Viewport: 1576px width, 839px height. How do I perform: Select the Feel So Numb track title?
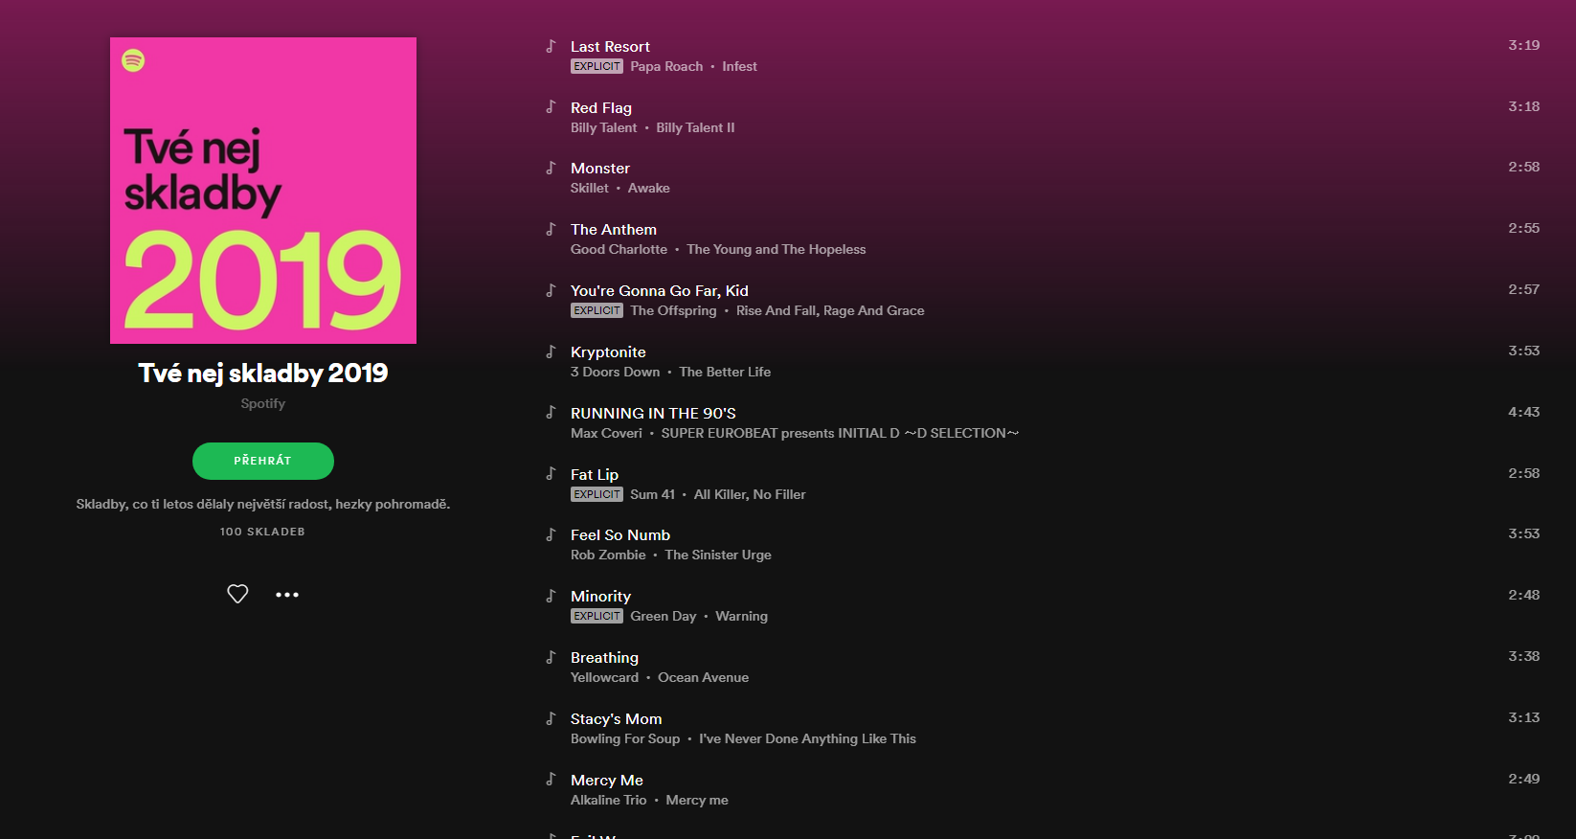(x=620, y=534)
